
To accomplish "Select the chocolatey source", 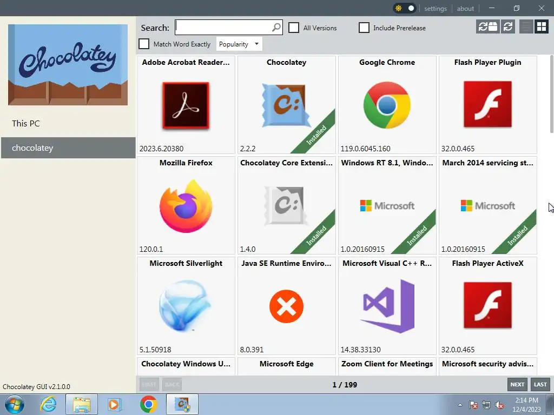I will tap(68, 148).
